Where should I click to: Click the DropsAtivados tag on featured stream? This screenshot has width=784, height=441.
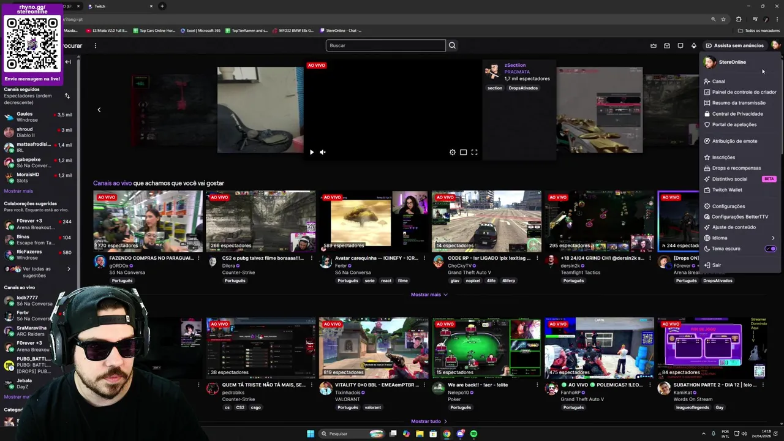coord(523,88)
